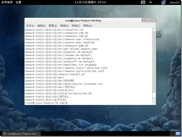Click the line ending resume-vm-default

click(58, 55)
